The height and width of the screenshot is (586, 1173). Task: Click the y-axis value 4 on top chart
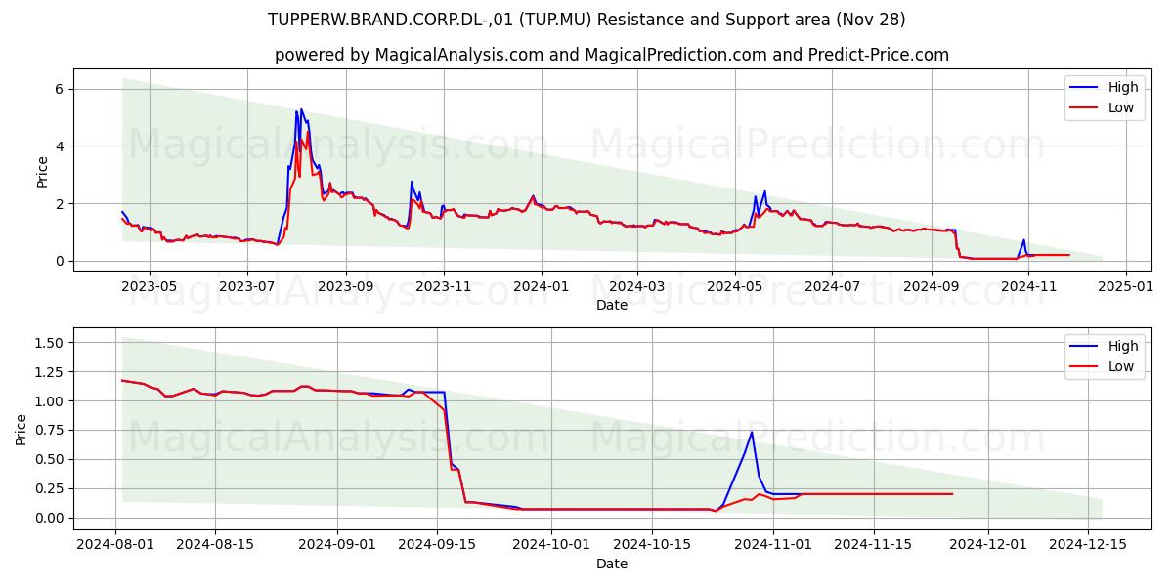tap(59, 146)
